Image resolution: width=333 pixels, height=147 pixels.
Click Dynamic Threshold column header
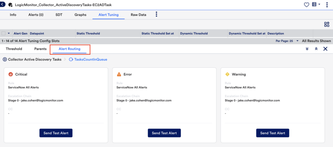(x=194, y=33)
